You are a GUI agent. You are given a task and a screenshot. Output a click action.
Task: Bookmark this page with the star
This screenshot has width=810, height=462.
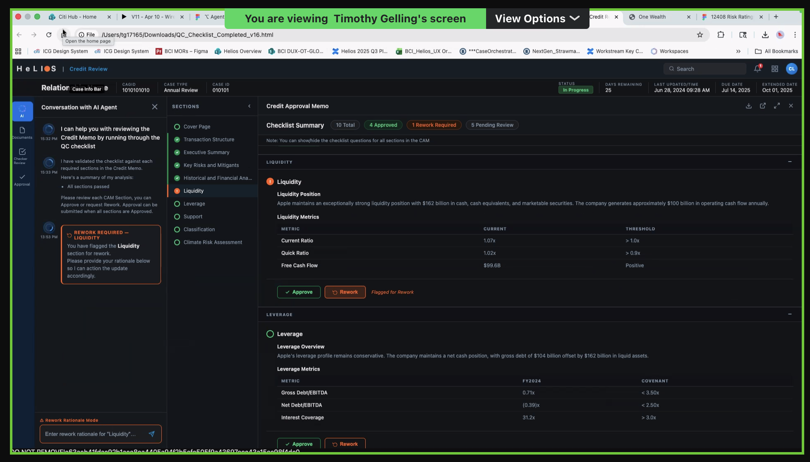pyautogui.click(x=700, y=35)
